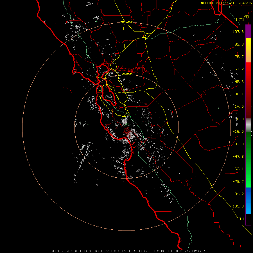The image size is (253, 253).
Task: Select the purple segment of the velocity scale
Action: coord(248,31)
